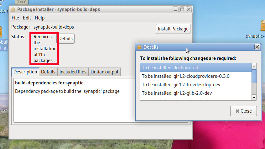This screenshot has height=149, width=265.
Task: Click the synaptic package icon on desktop right
Action: pos(262,25)
